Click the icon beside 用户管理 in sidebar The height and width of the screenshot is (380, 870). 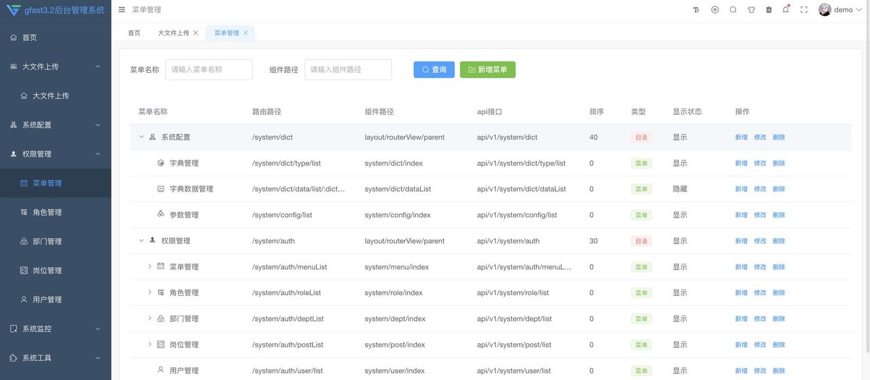pos(24,299)
